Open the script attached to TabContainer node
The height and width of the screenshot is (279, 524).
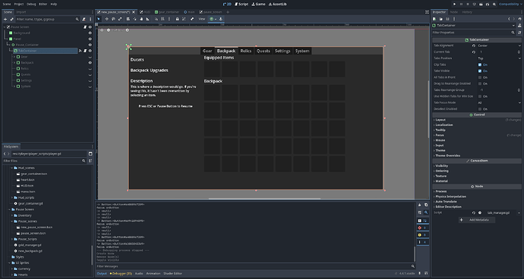85,51
